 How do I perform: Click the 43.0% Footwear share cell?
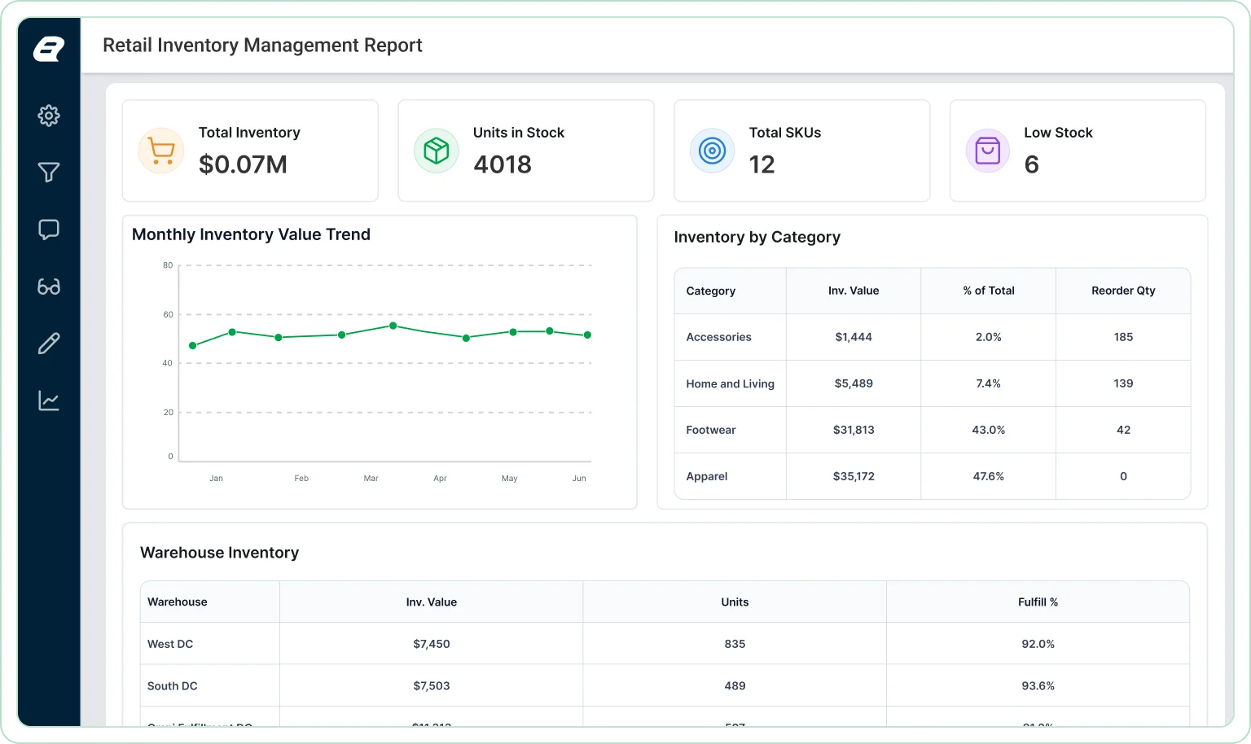(x=989, y=430)
